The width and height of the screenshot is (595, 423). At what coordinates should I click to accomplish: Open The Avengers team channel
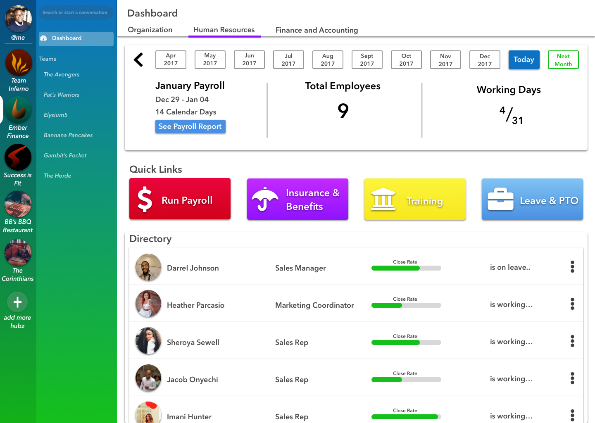62,74
